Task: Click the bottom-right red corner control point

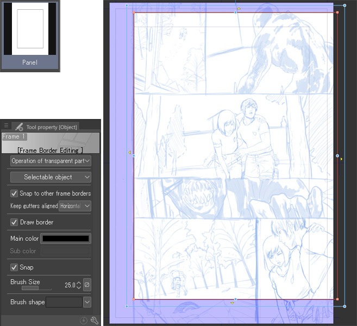Action: click(337, 299)
